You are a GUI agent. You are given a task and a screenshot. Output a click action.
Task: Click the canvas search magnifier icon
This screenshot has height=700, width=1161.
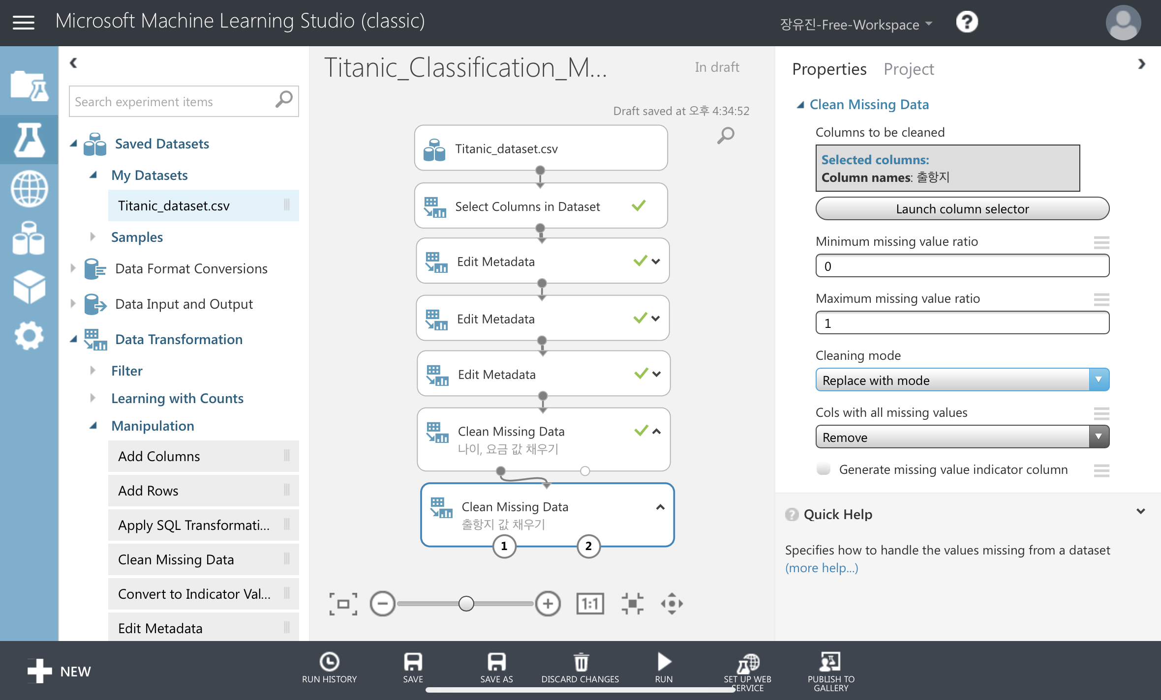tap(725, 135)
